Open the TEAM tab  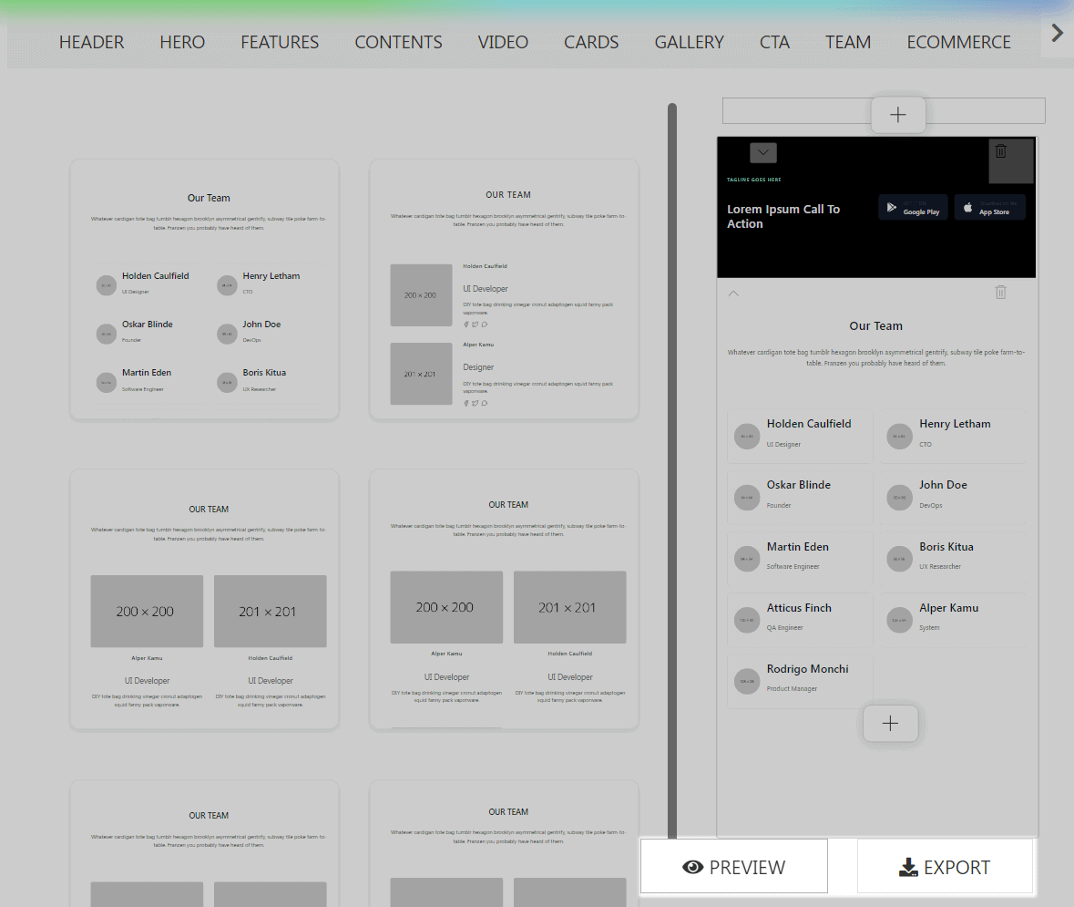coord(848,42)
